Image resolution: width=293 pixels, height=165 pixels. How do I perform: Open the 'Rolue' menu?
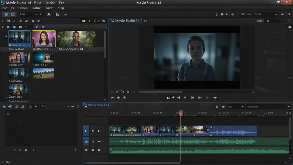[x=36, y=8]
